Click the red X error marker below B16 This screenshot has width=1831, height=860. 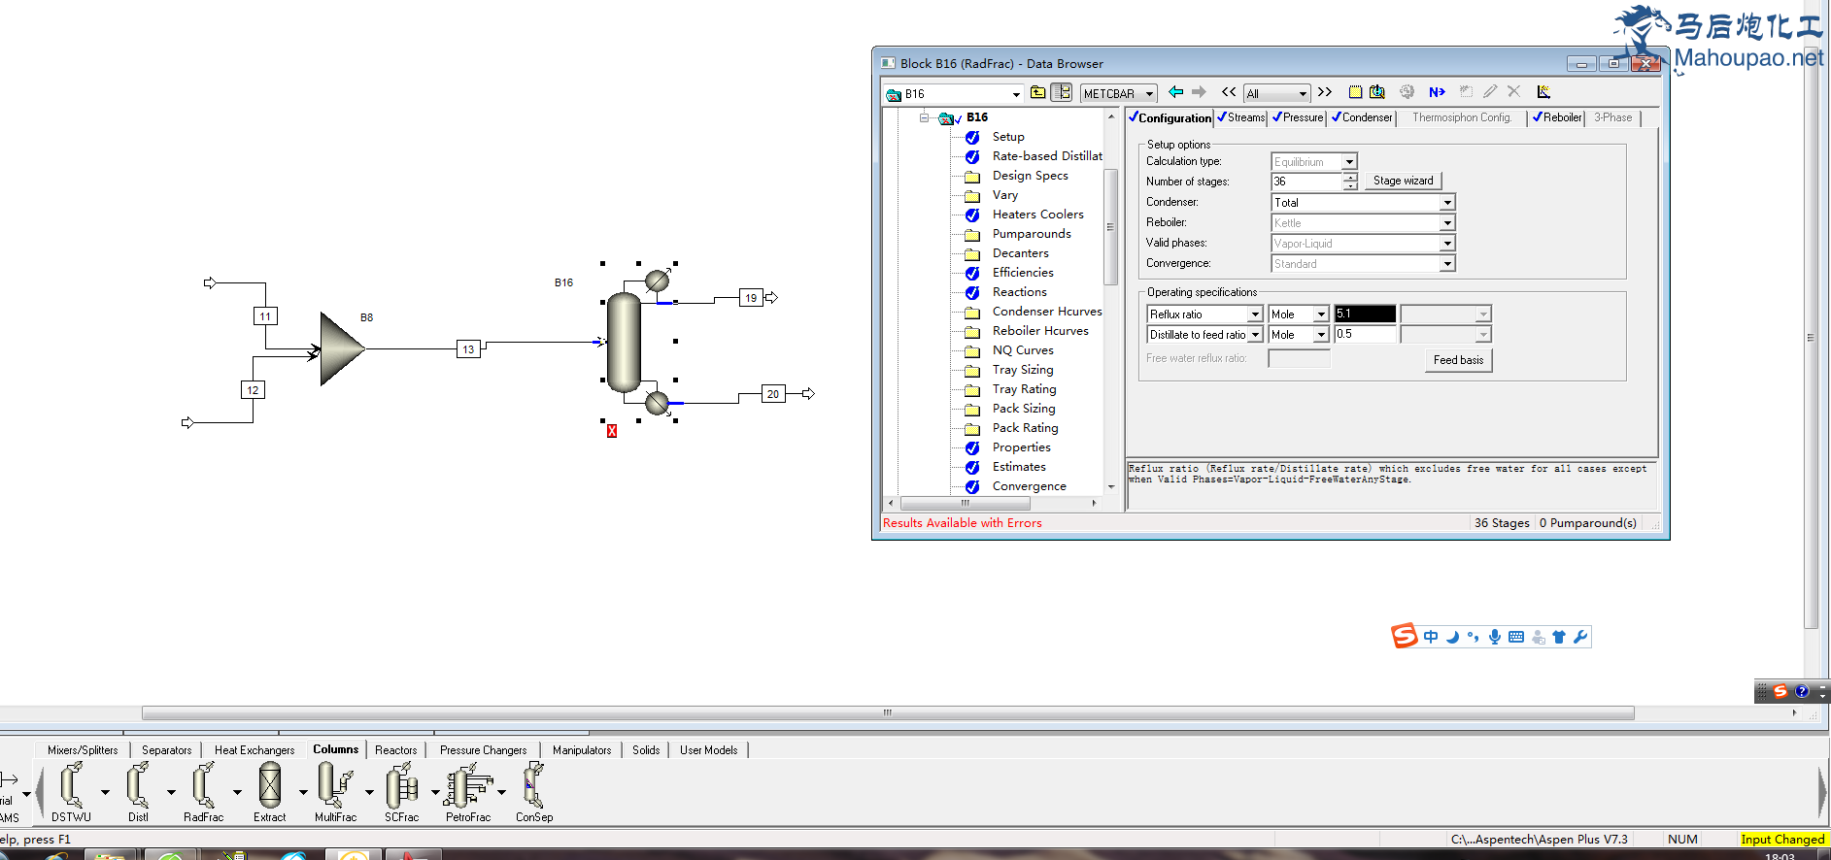coord(612,431)
